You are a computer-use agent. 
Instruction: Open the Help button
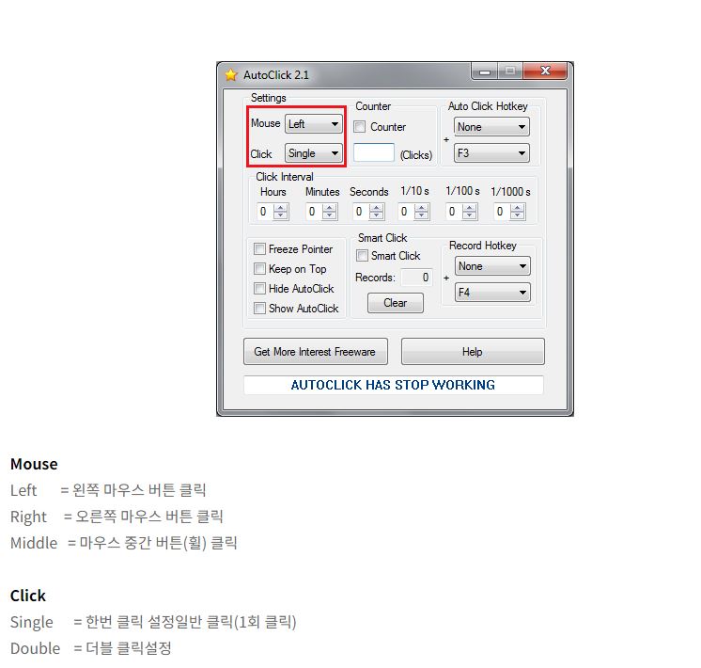[x=473, y=352]
